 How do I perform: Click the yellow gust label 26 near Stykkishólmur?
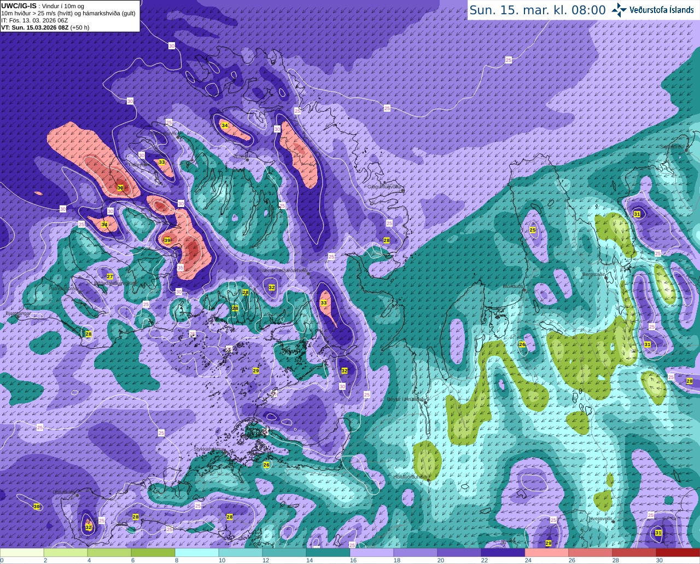click(266, 465)
